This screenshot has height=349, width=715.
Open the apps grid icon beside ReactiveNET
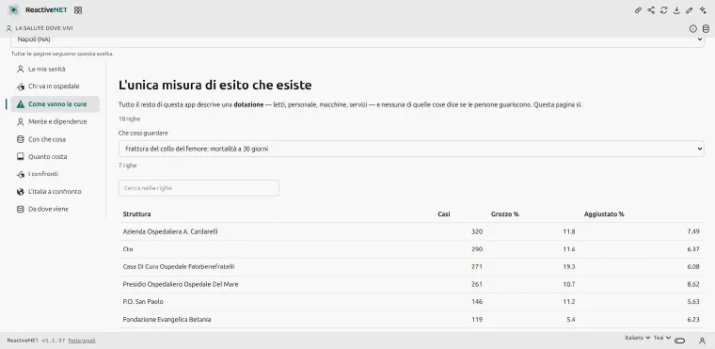click(78, 10)
